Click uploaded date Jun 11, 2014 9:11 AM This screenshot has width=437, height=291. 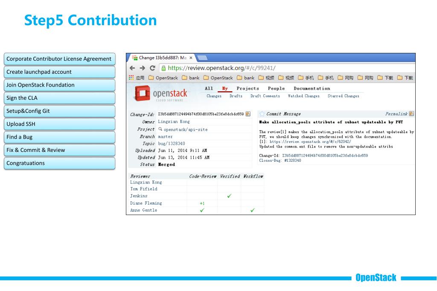coord(183,151)
